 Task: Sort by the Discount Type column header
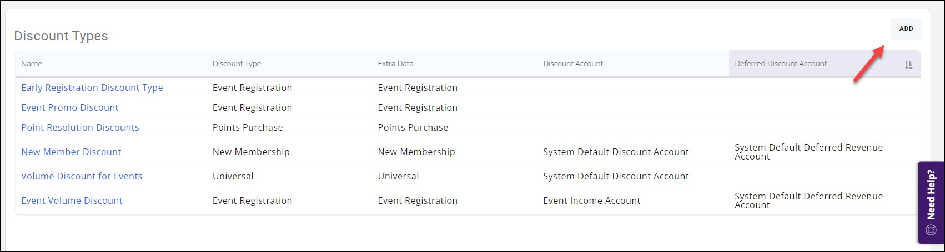click(237, 64)
